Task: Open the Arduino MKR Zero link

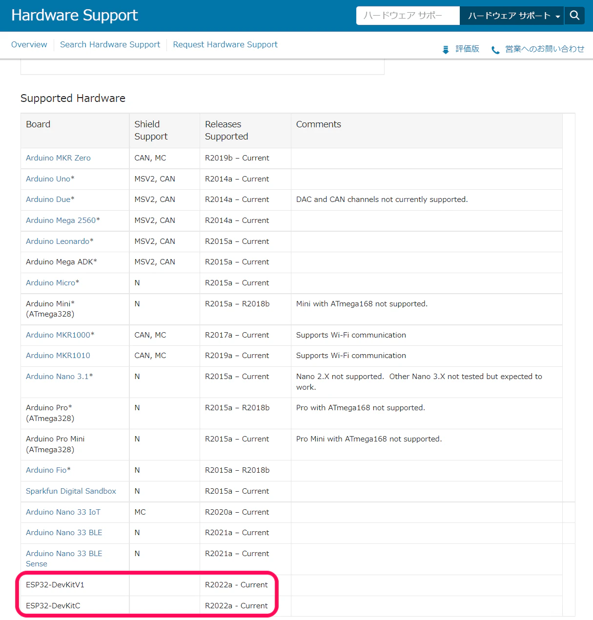Action: [x=58, y=158]
